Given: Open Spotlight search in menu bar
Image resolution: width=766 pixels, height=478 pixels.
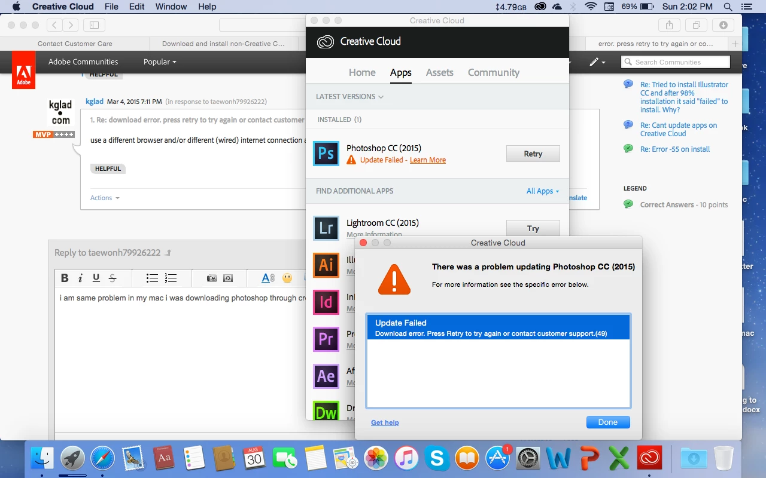Looking at the screenshot, I should coord(728,7).
